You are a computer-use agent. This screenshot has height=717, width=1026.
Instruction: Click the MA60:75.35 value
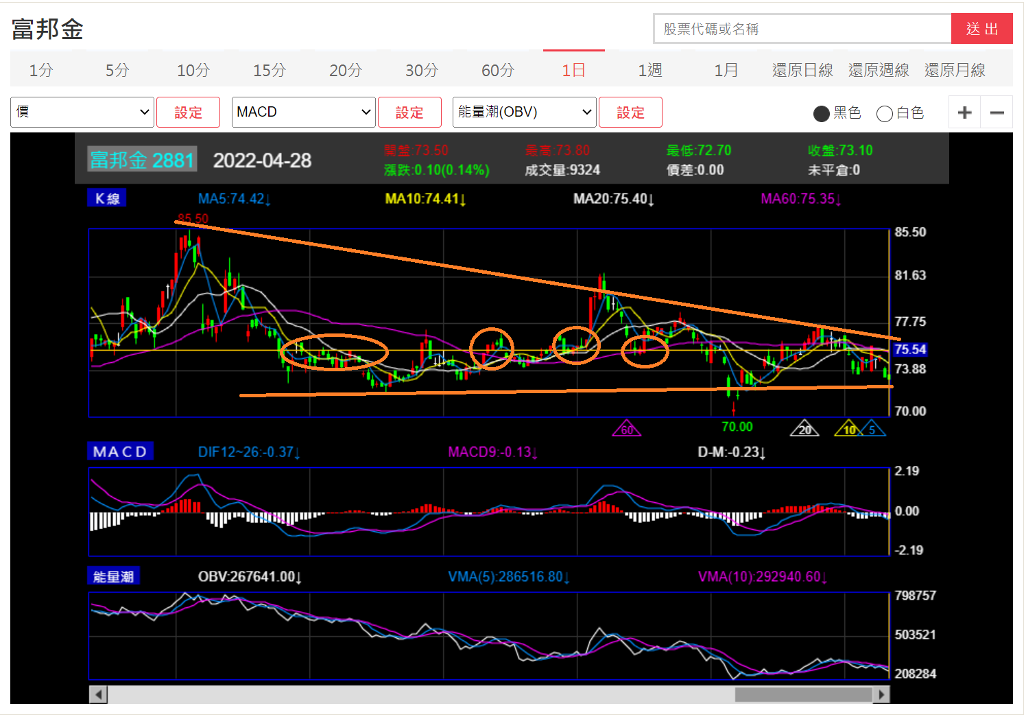(801, 199)
